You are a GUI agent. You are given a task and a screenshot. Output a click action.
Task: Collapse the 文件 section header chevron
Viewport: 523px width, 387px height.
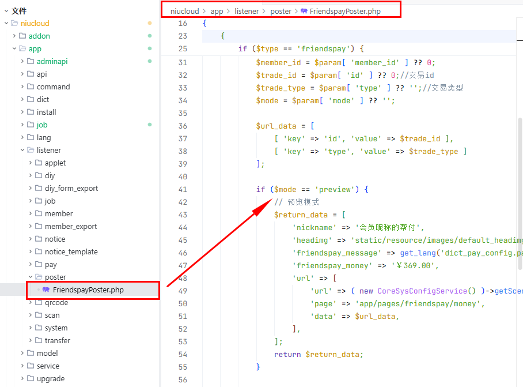[x=6, y=11]
